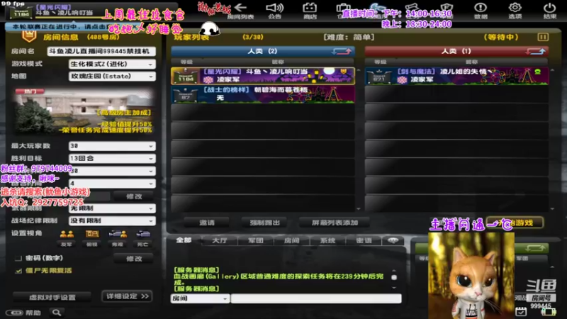
Task: Select player row 斗鱼丶凌儿响叮当
Action: [x=263, y=76]
